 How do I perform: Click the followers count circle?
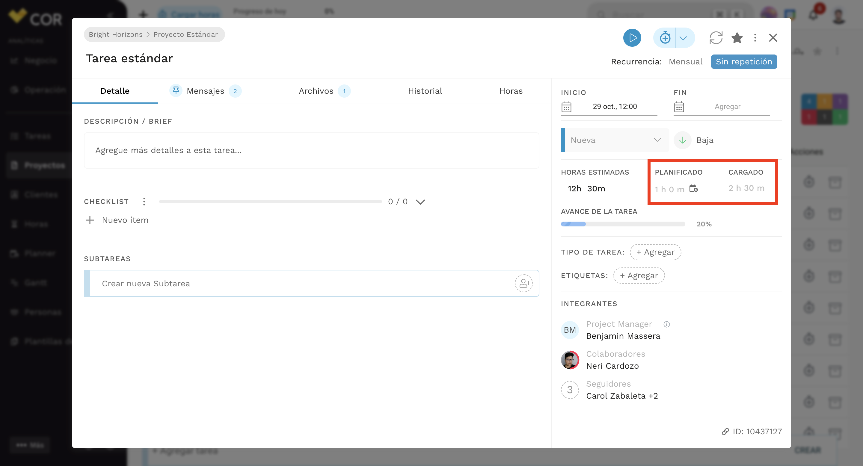pyautogui.click(x=570, y=390)
